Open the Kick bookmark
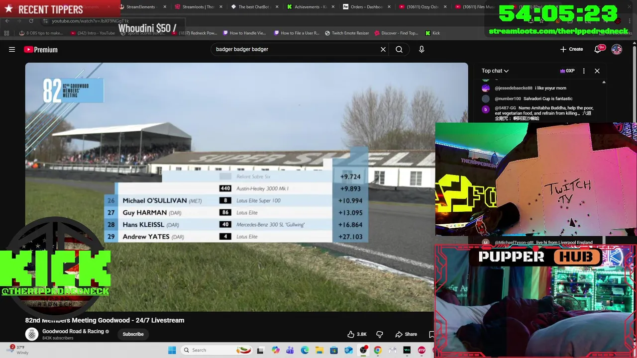637x358 pixels. pos(432,33)
